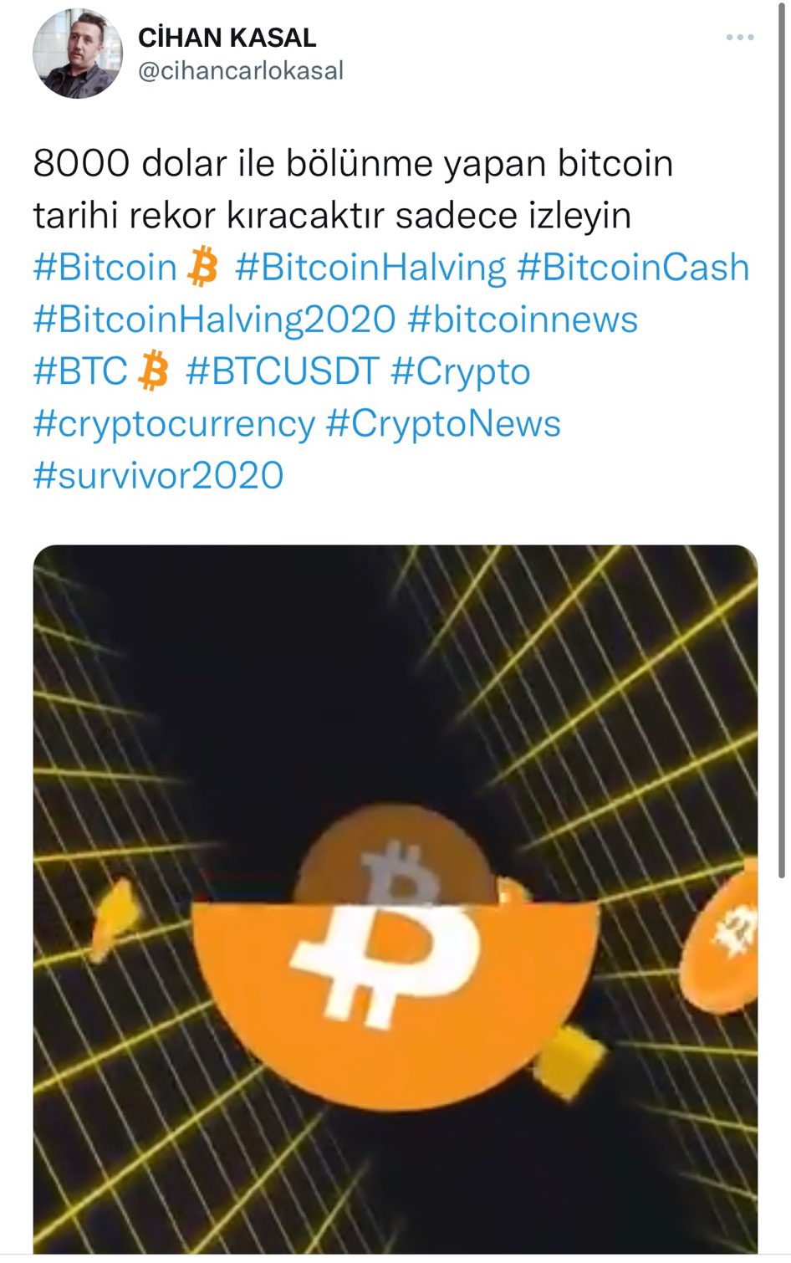The width and height of the screenshot is (791, 1263).
Task: Open the #BitcoinCash hashtag
Action: coord(633,268)
